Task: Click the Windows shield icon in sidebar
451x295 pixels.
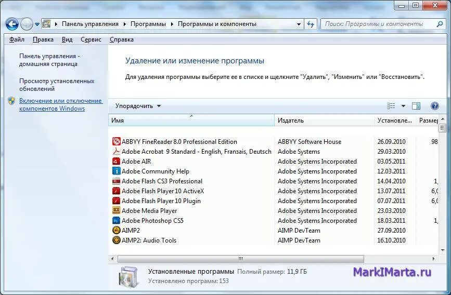Action: [x=11, y=101]
